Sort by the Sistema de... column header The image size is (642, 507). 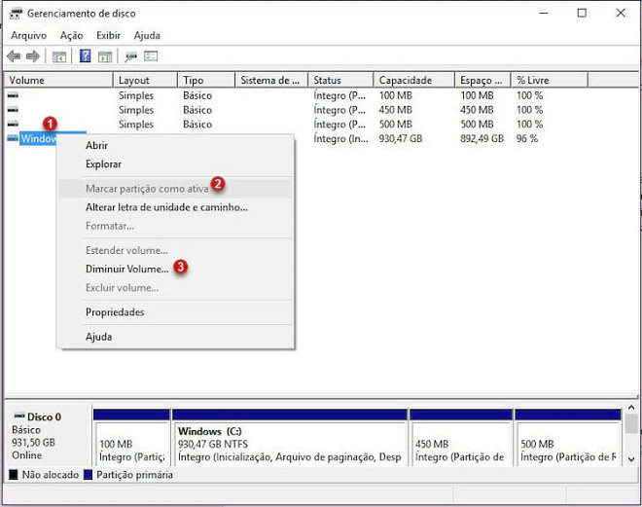pos(271,80)
